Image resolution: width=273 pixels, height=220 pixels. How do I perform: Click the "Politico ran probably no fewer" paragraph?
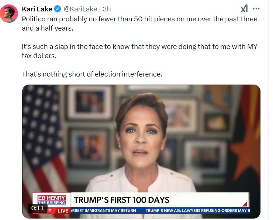139,23
